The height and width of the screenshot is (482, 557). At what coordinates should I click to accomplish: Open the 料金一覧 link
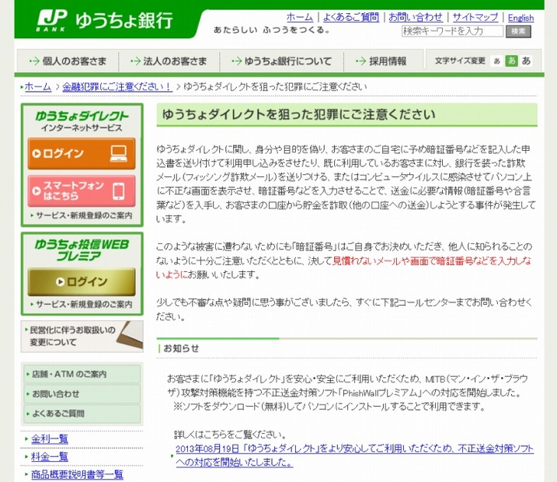(x=50, y=457)
